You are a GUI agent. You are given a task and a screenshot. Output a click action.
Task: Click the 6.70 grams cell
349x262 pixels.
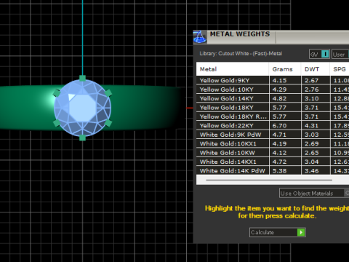(x=285, y=125)
